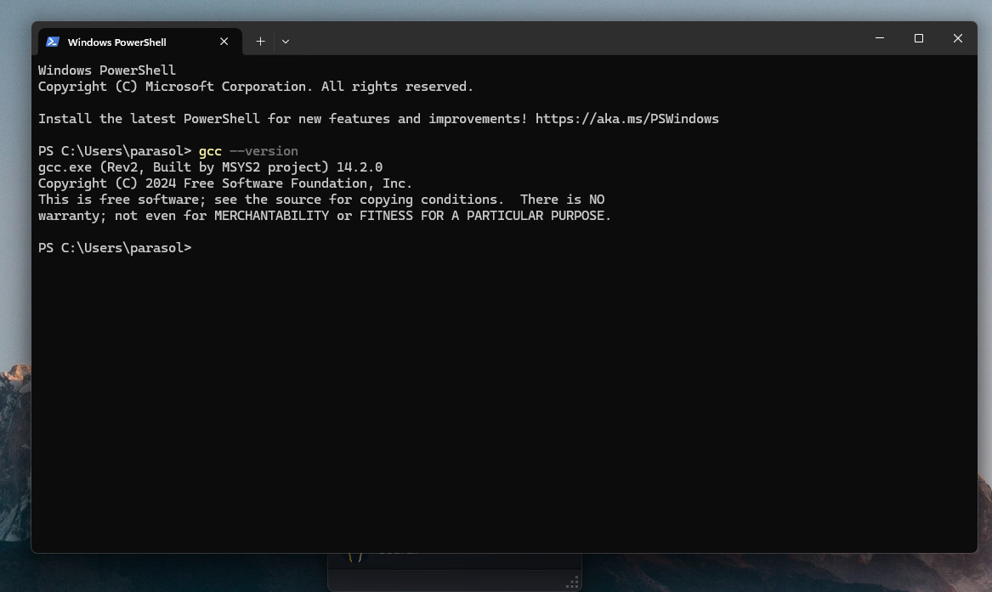Click 'Copyright (C) 2024 Free Software Foundation, Inc.' line
The height and width of the screenshot is (592, 992).
(225, 183)
